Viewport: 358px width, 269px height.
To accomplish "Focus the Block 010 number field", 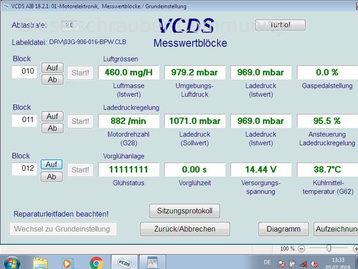I will 25,72.
